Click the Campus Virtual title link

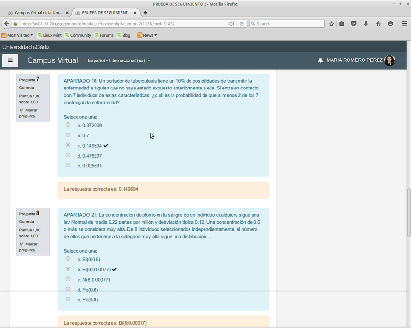[x=52, y=60]
